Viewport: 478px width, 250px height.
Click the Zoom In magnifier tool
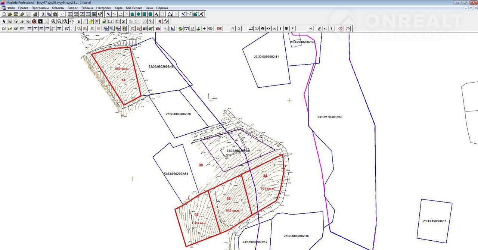point(54,21)
